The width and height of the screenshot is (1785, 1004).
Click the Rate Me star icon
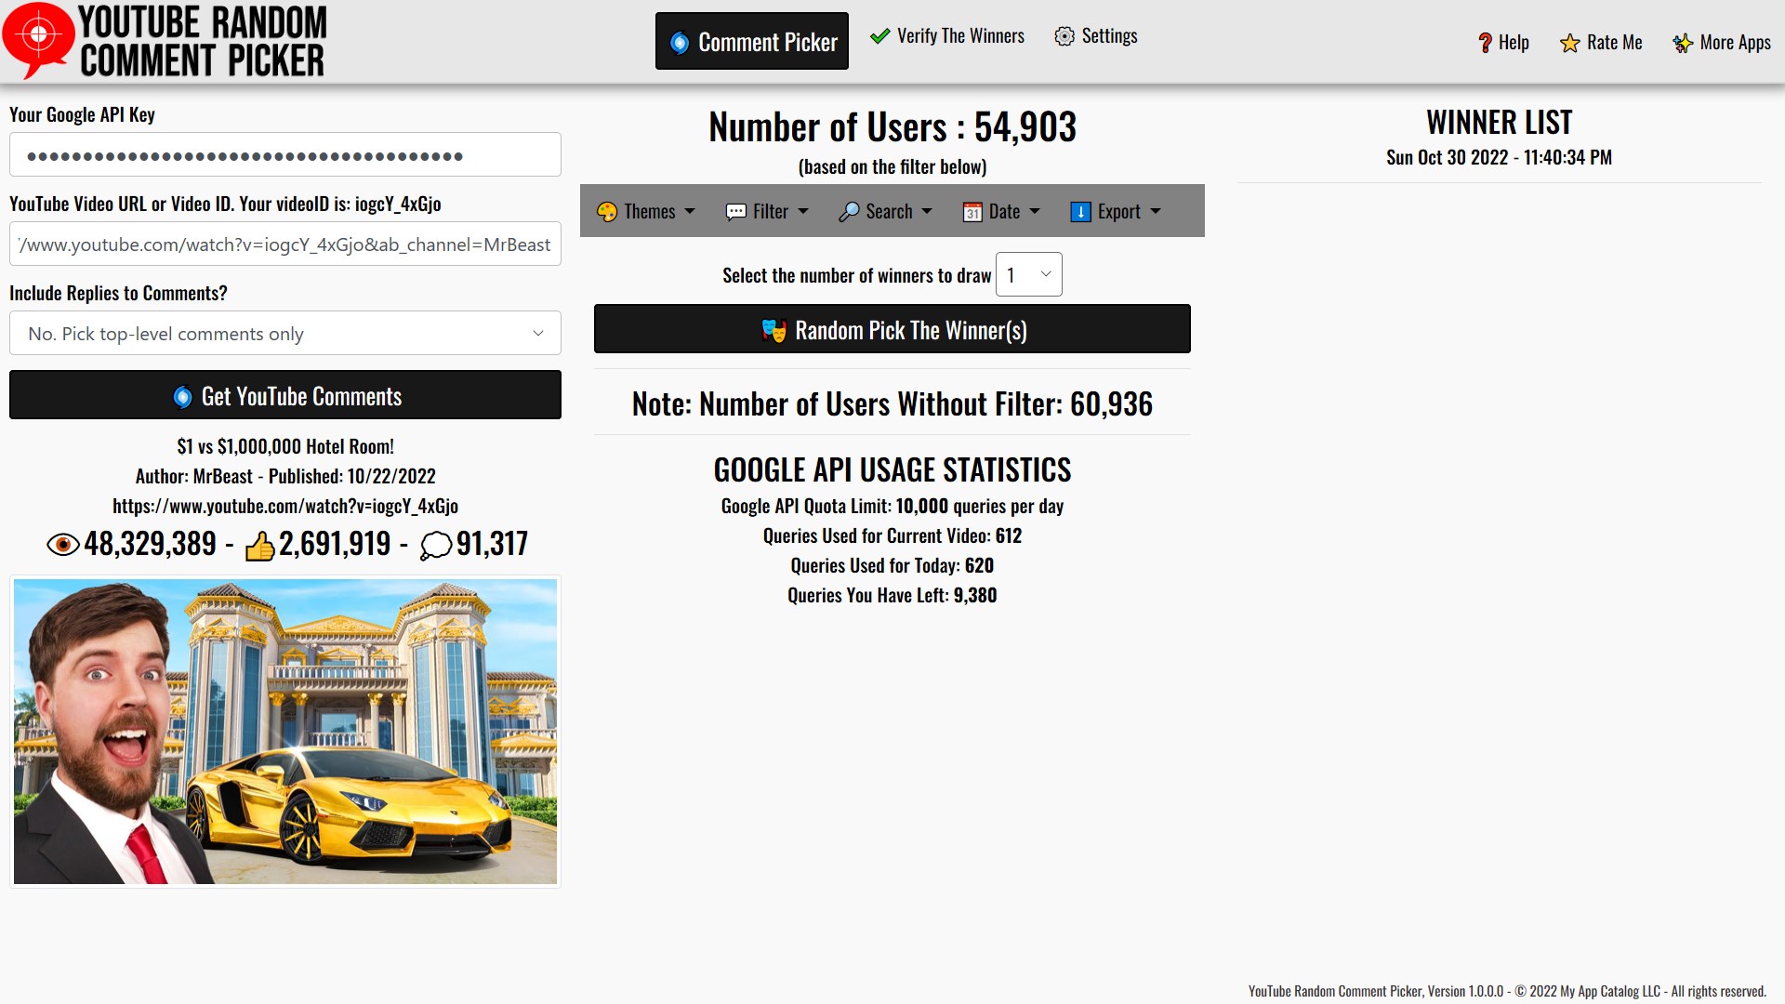click(1570, 43)
